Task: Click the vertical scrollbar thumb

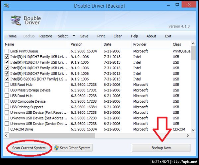Action: (193, 53)
